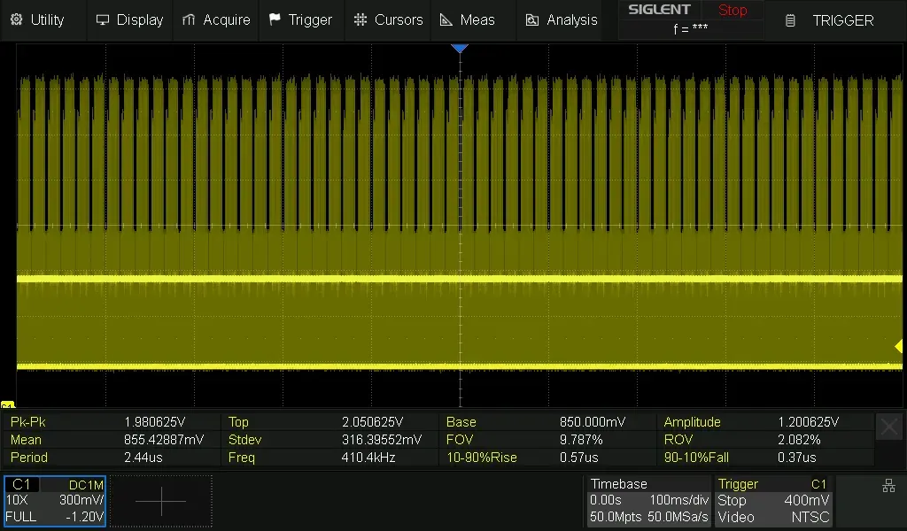The height and width of the screenshot is (531, 907).
Task: Close the measurements panel with the X
Action: (x=888, y=427)
